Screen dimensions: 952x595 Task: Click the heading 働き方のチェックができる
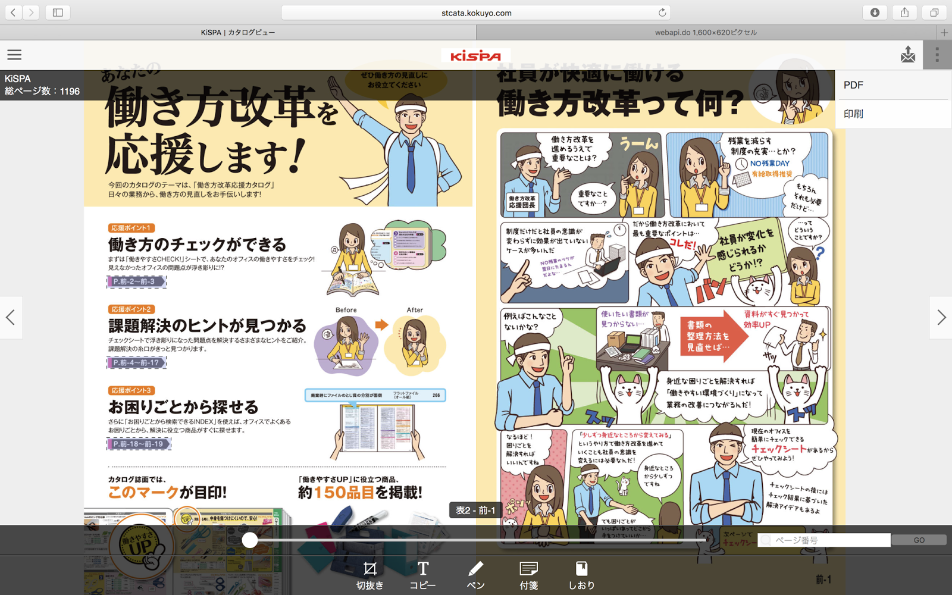[x=197, y=245]
